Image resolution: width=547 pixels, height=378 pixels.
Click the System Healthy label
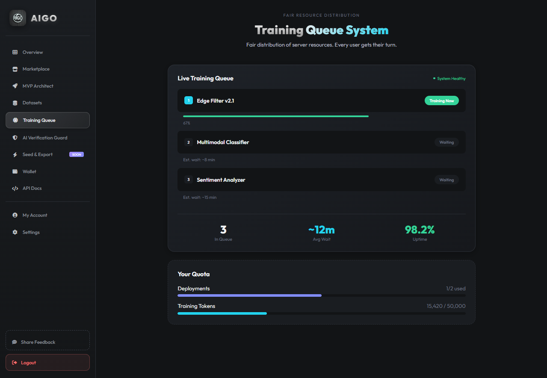pyautogui.click(x=451, y=79)
